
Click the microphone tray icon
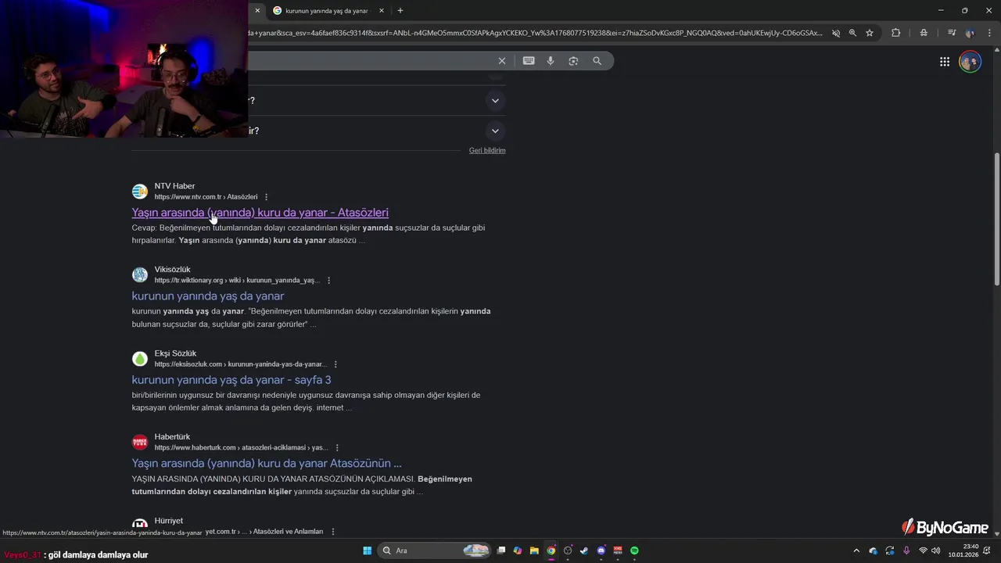click(x=906, y=551)
